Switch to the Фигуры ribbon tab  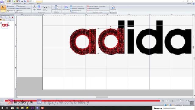(39, 4)
